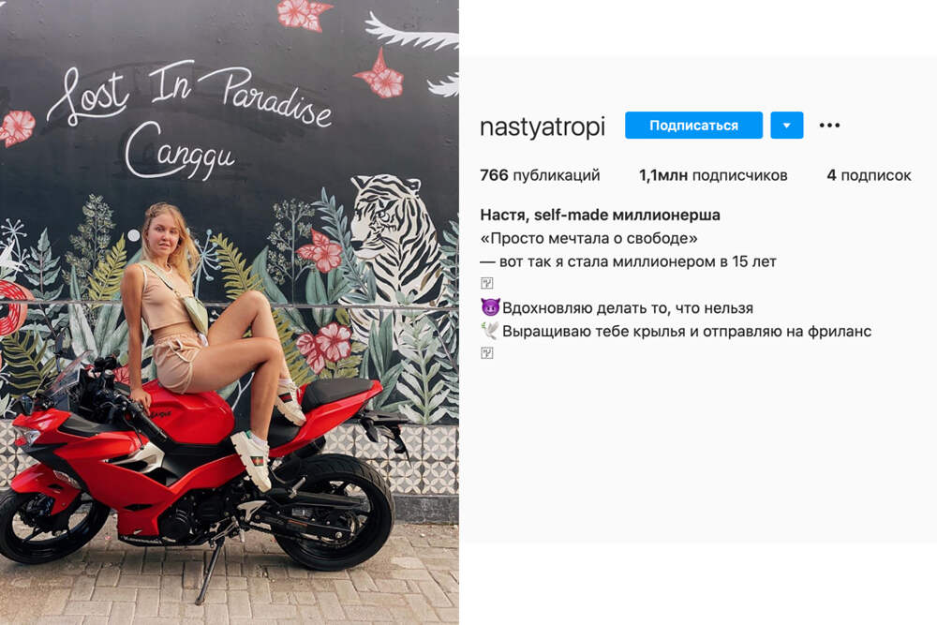Click the bio line миллионером в 15 лет
Screen dimensions: 937x625
point(628,261)
